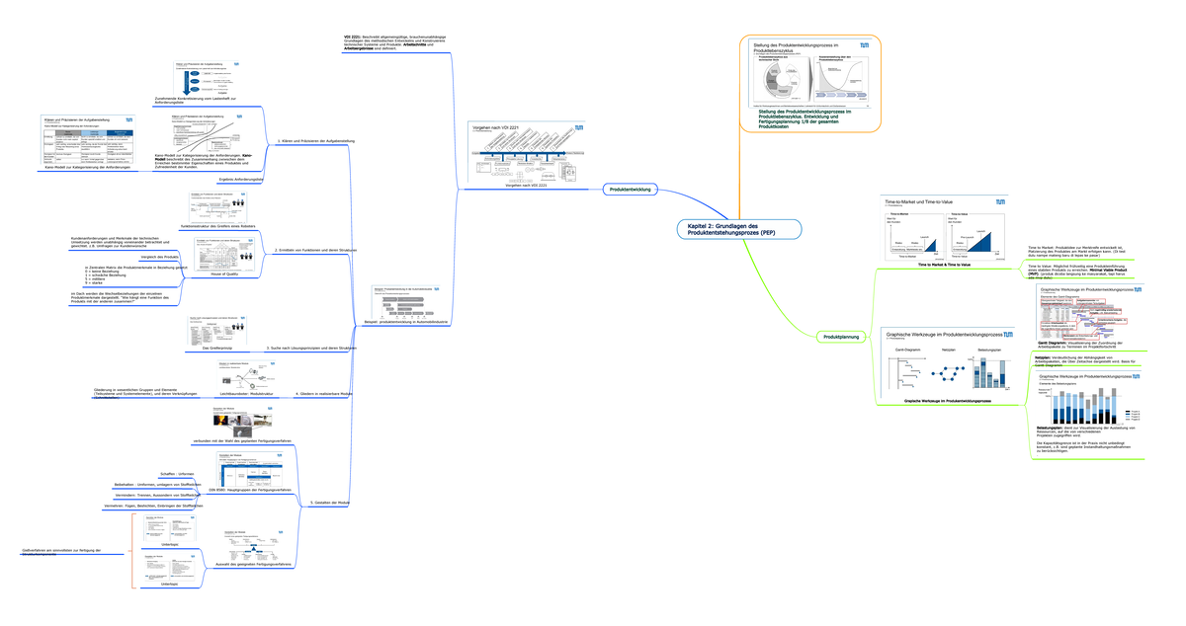Collapse the Produktplanung branch

870,337
